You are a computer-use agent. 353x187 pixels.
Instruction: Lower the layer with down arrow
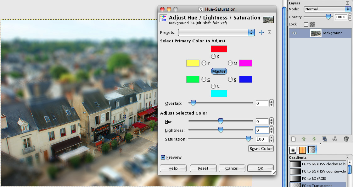click(314, 139)
